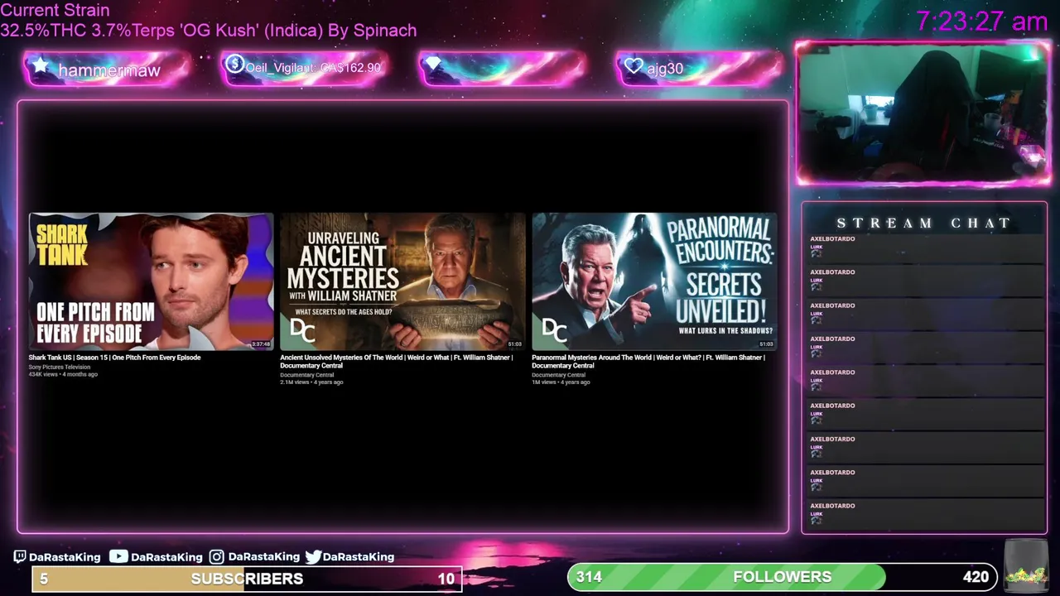Open Documentary Central channel under Paranormal video

tap(559, 375)
